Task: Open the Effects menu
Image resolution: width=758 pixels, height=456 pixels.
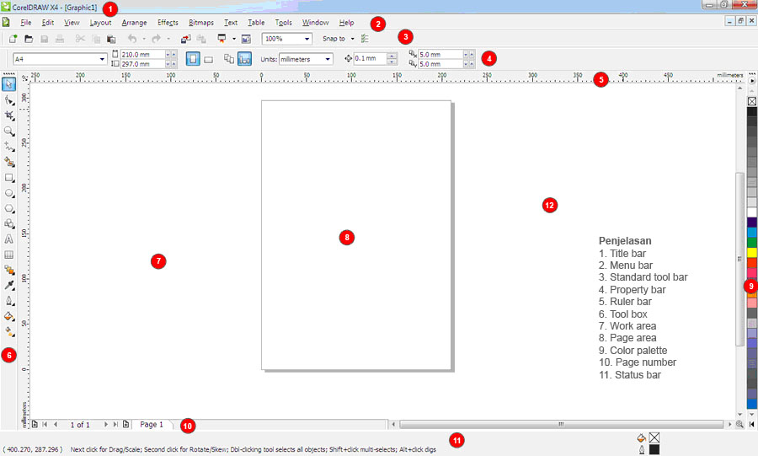Action: pos(168,22)
